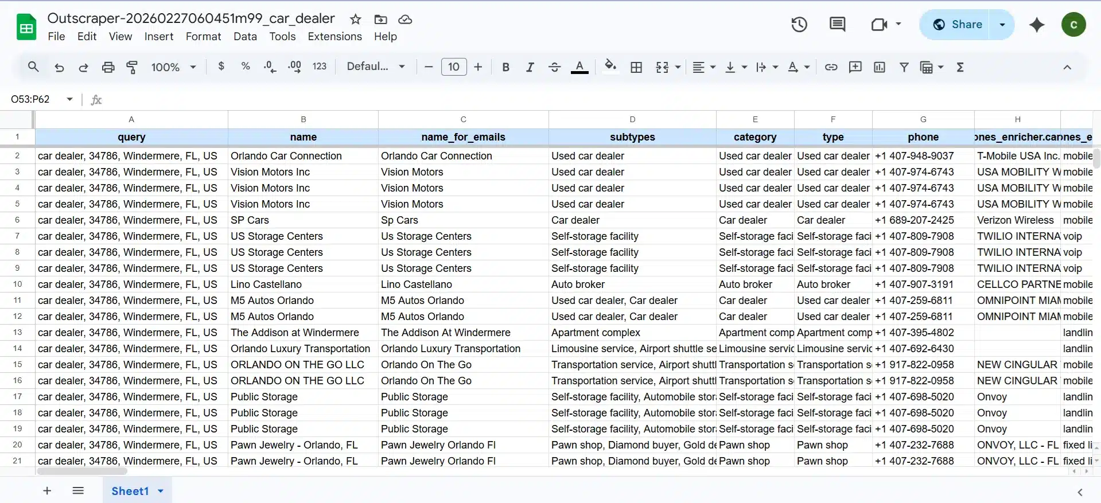Screen dimensions: 1101x503
Task: Open the Gemini sparkle icon
Action: (1036, 25)
